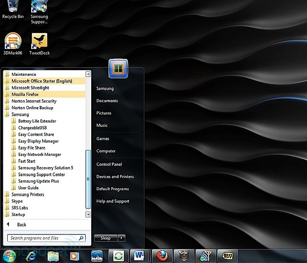Expand the Skype folder
Screen dimensions: 307x263
44,201
